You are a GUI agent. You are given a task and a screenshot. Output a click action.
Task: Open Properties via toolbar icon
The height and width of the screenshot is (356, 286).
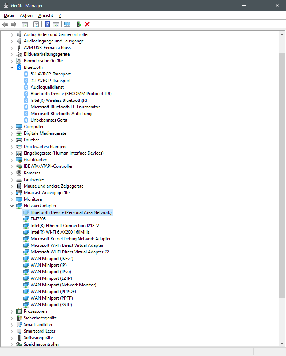tap(36, 24)
